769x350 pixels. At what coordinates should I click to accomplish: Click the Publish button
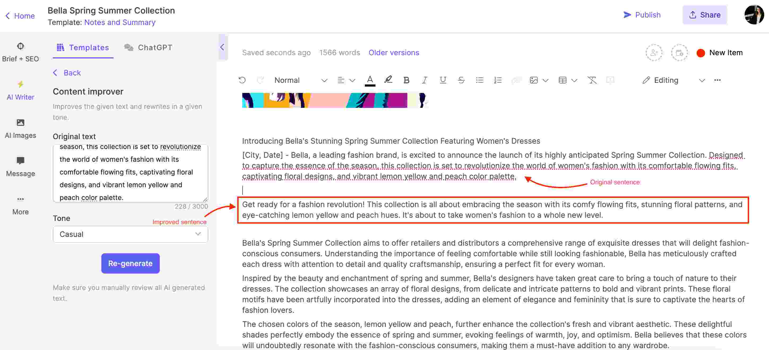coord(642,15)
